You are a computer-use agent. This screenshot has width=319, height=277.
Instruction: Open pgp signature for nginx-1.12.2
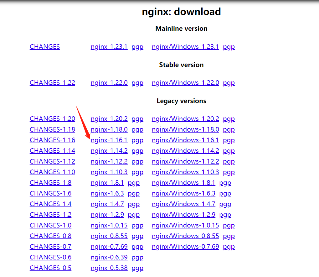(137, 161)
